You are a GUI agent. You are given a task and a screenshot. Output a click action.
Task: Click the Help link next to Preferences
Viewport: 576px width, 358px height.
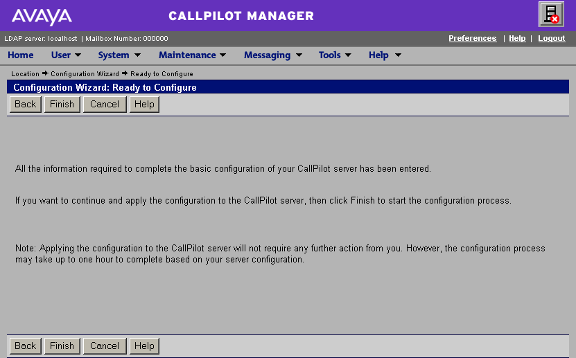[517, 38]
